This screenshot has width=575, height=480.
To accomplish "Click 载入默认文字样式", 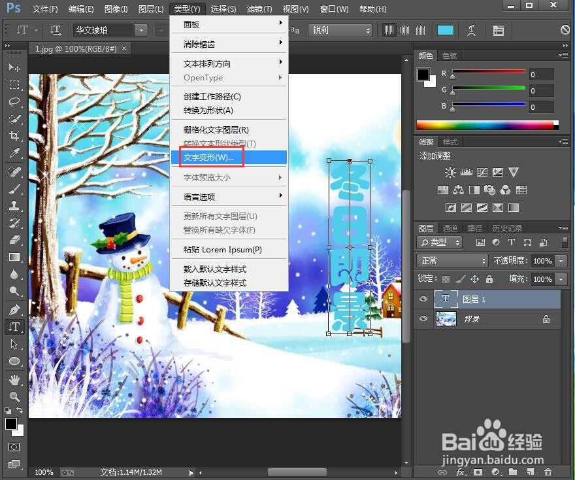I will (x=229, y=269).
